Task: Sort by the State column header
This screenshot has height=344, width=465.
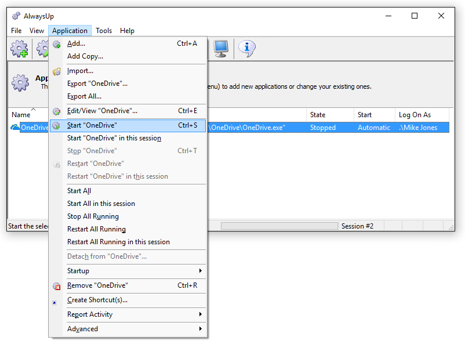Action: [330, 115]
